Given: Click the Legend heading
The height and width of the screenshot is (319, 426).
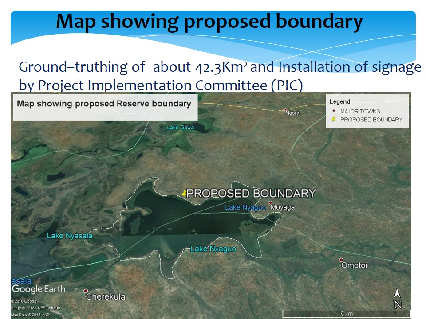Looking at the screenshot, I should (x=340, y=102).
